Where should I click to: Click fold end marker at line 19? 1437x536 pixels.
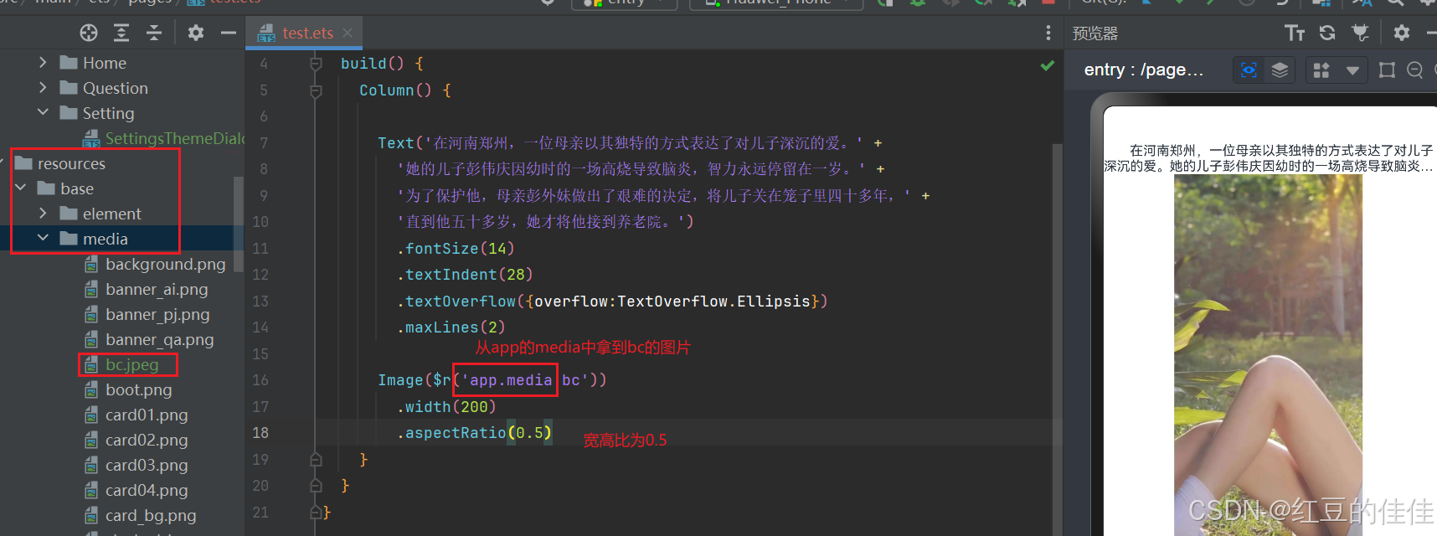[x=316, y=459]
